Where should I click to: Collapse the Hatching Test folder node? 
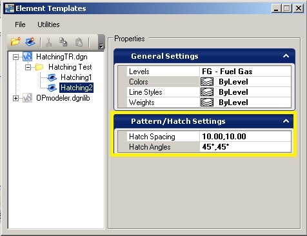coord(28,67)
